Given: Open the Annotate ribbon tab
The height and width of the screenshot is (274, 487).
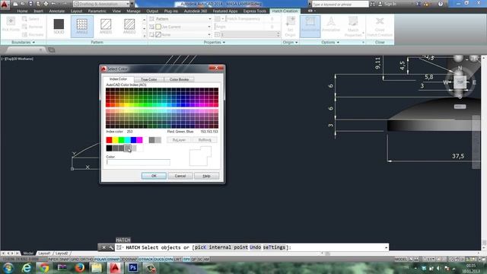Looking at the screenshot, I should 57,11.
